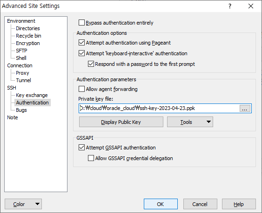Cancel the Advanced Site Settings dialog
Screen dimensions: 262x213
200,204
